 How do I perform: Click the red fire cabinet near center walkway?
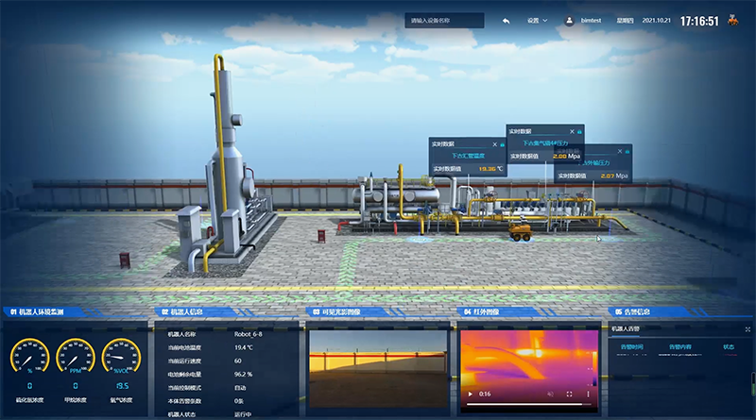tap(321, 237)
